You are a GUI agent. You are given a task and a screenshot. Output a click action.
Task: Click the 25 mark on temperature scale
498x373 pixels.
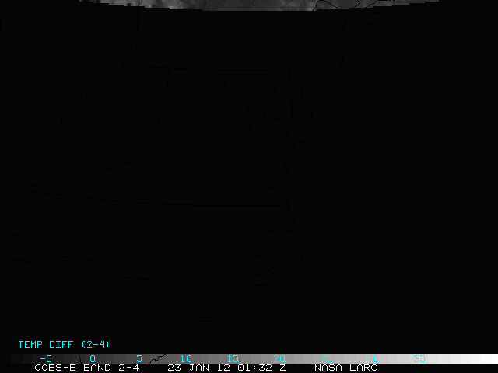click(x=326, y=359)
